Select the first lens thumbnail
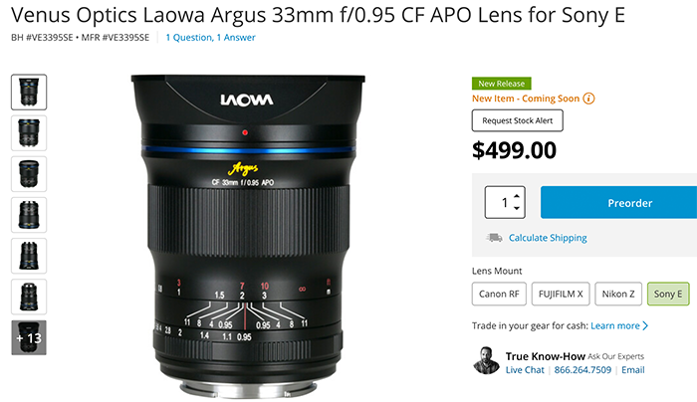The image size is (697, 402). 29,92
